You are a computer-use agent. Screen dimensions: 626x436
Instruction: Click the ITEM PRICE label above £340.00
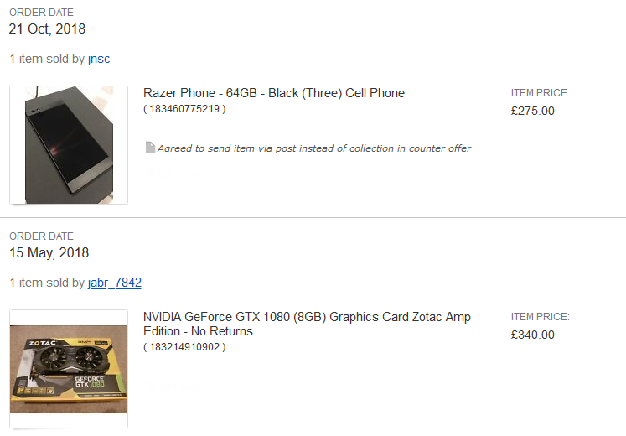click(541, 317)
